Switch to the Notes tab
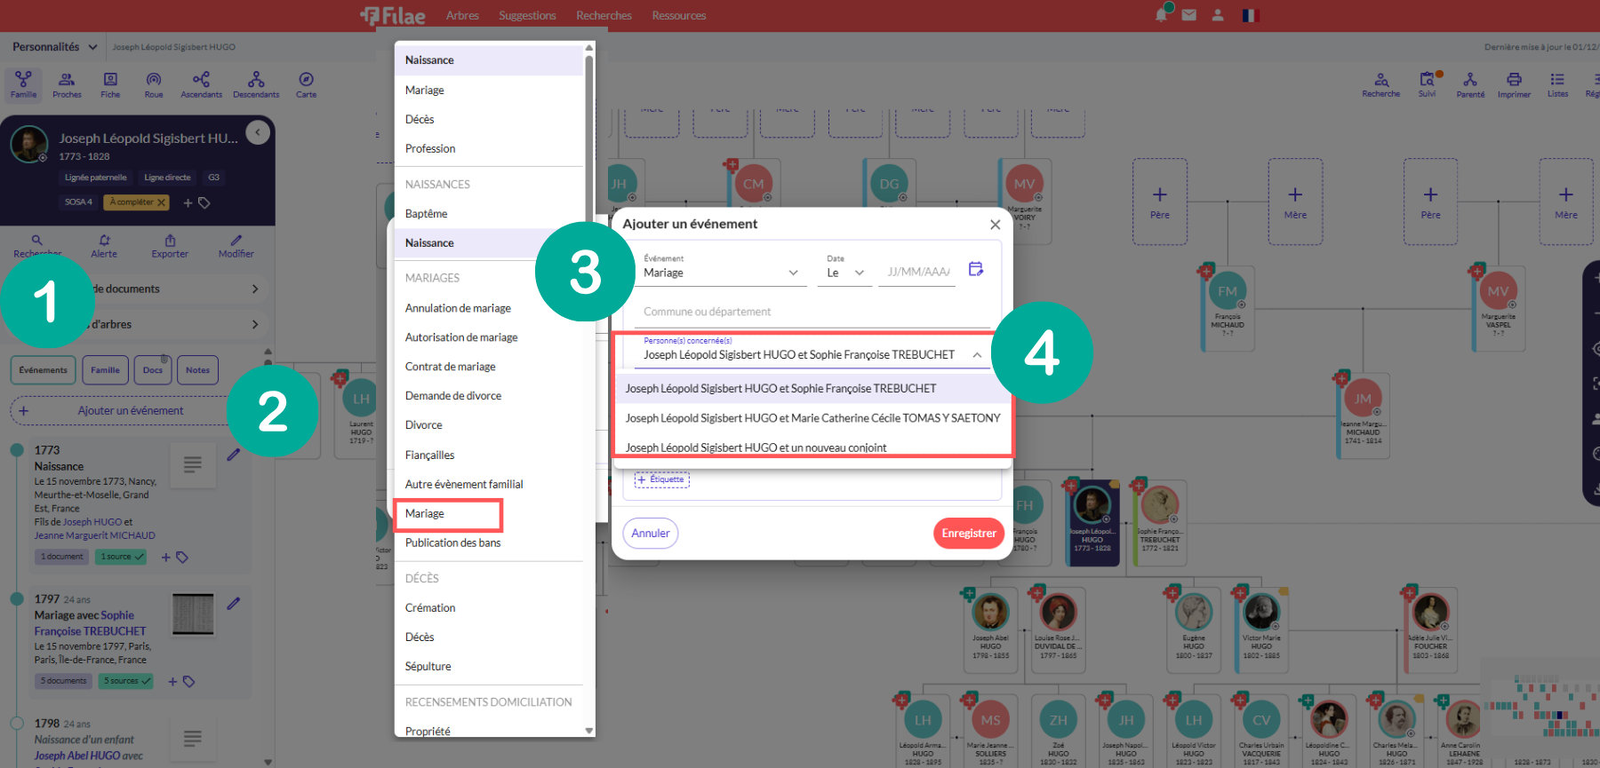The width and height of the screenshot is (1600, 768). 197,370
